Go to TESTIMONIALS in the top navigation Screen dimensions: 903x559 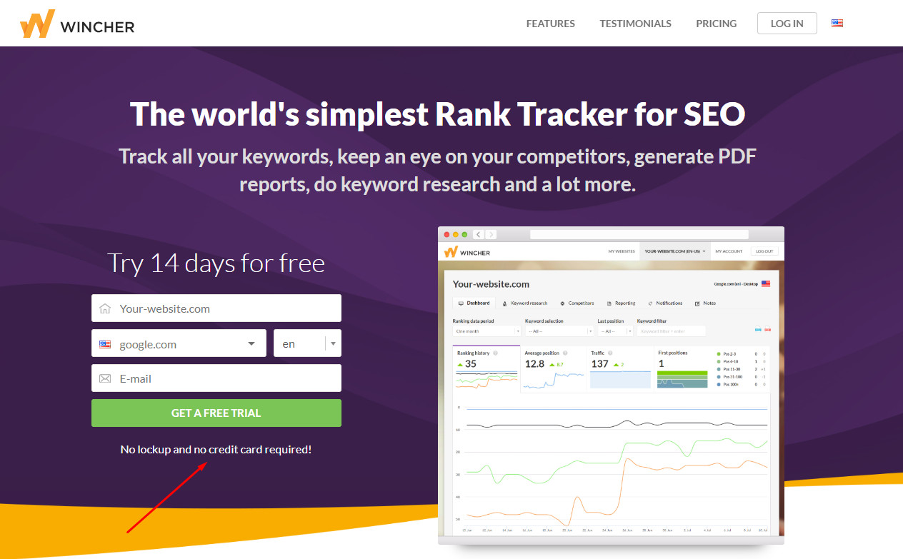[635, 24]
